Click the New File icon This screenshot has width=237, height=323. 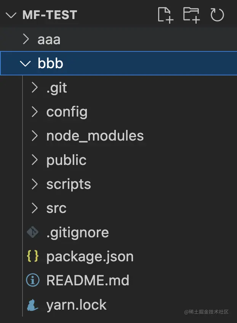(165, 15)
